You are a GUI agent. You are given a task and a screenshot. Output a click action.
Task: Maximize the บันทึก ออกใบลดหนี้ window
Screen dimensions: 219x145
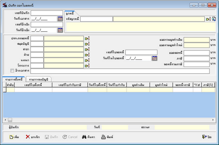pos(203,5)
